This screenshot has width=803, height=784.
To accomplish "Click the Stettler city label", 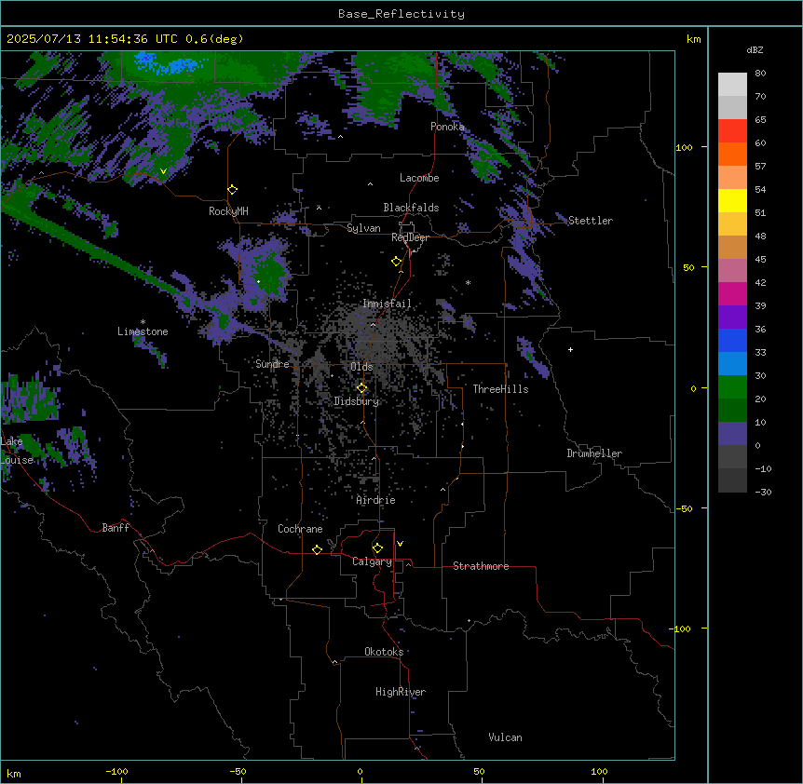I will (x=591, y=221).
